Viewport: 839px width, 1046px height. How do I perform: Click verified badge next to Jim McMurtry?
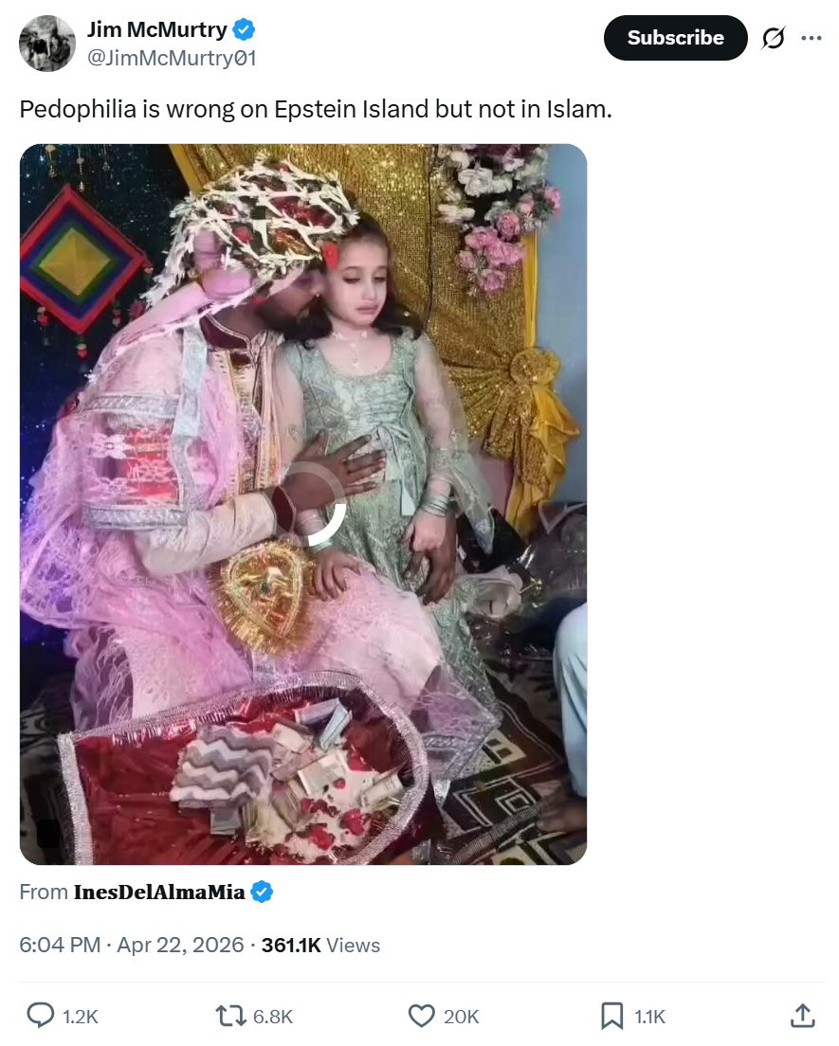tap(244, 30)
